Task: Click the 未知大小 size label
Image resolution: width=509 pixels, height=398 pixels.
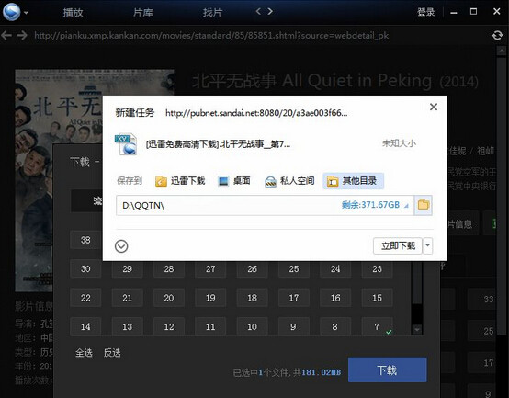Action: (x=400, y=143)
